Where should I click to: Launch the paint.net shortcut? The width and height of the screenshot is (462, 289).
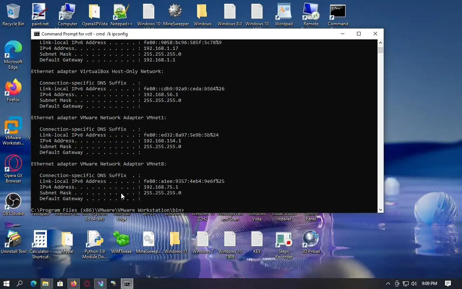[x=40, y=14]
